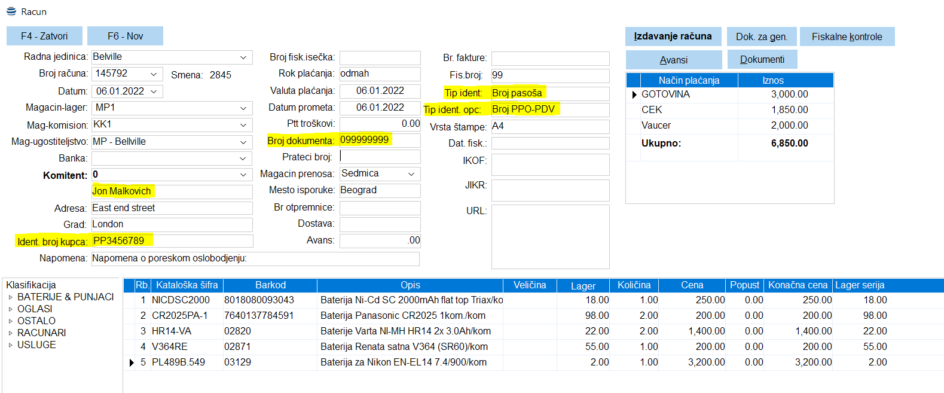
Task: Select the GOTOVINA payment row
Action: point(665,95)
